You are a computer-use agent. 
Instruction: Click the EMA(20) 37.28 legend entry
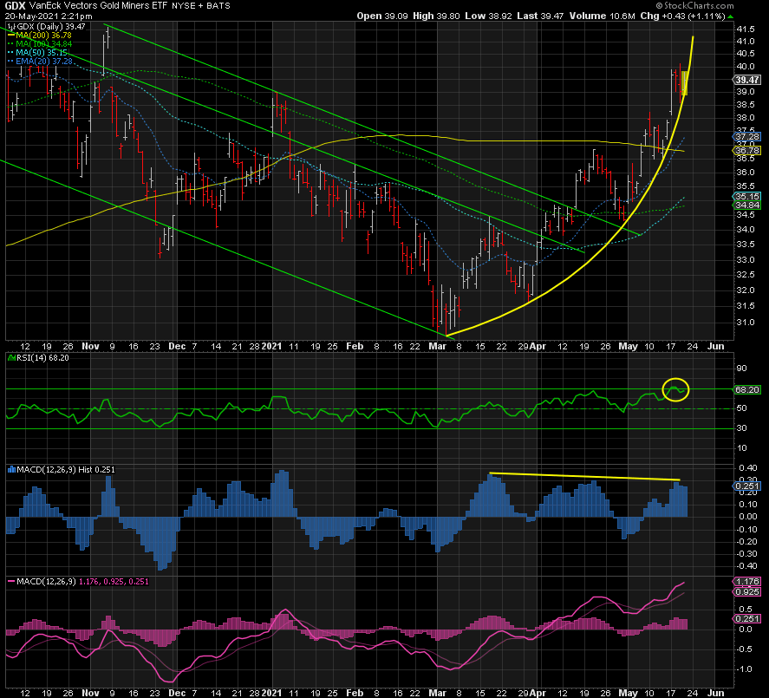pos(39,62)
